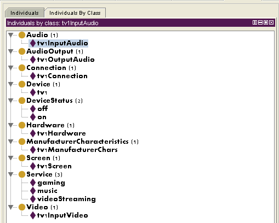Collapse the Hardware class triangle

tap(11, 125)
